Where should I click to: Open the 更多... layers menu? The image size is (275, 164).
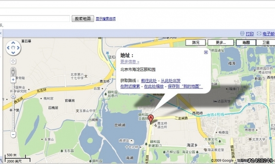(x=220, y=43)
